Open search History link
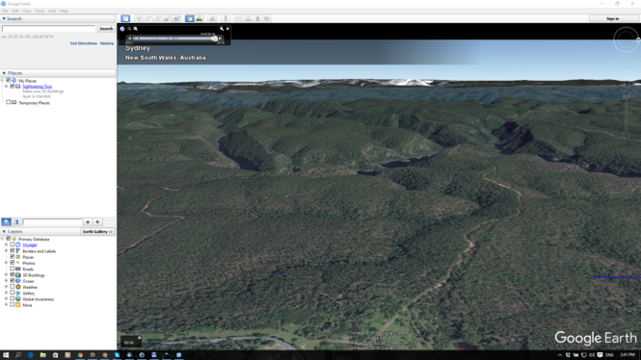This screenshot has width=641, height=360. 107,43
